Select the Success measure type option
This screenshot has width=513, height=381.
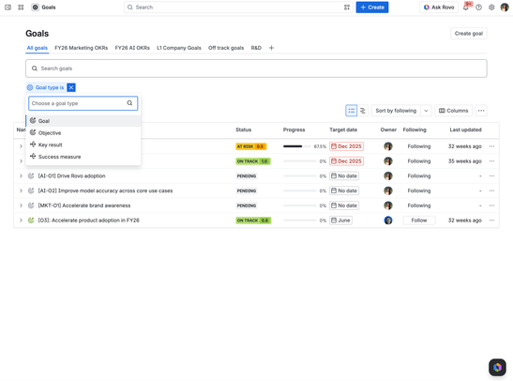tap(83, 157)
